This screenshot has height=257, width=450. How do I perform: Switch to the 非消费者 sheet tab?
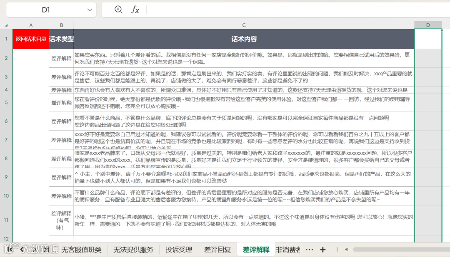tap(288, 250)
